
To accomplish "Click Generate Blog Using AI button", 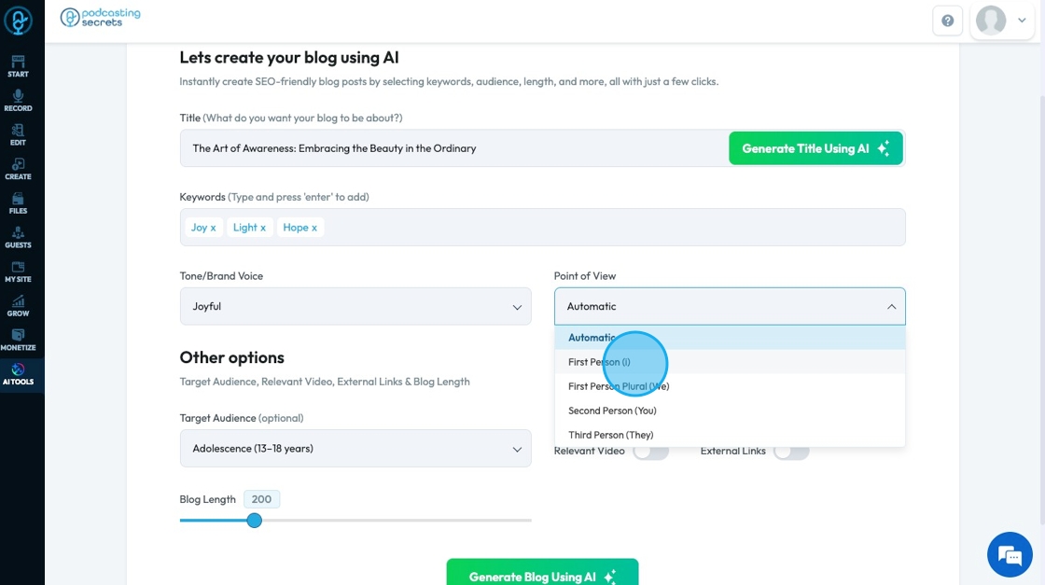I will click(542, 576).
